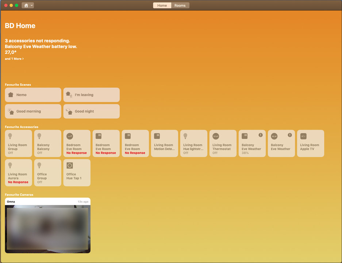The width and height of the screenshot is (342, 263).
Task: Select the Balcony Eve Weather 38% tile
Action: coord(252,144)
